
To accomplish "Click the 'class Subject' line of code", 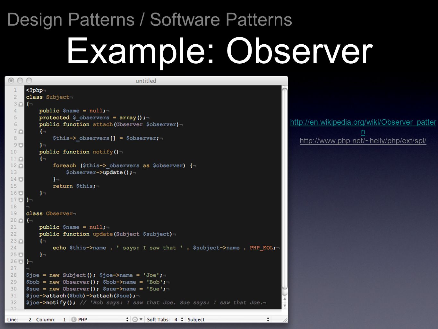I will click(47, 97).
